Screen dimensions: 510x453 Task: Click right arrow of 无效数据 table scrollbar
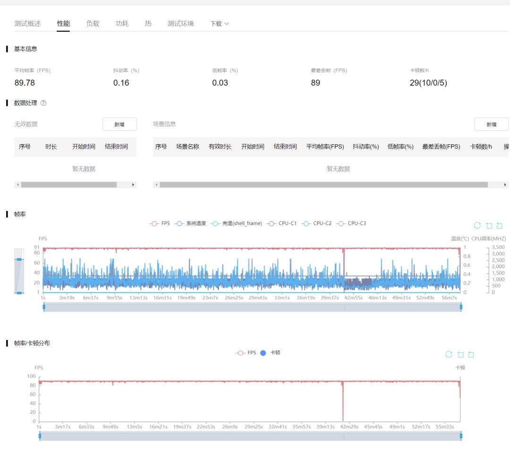133,185
